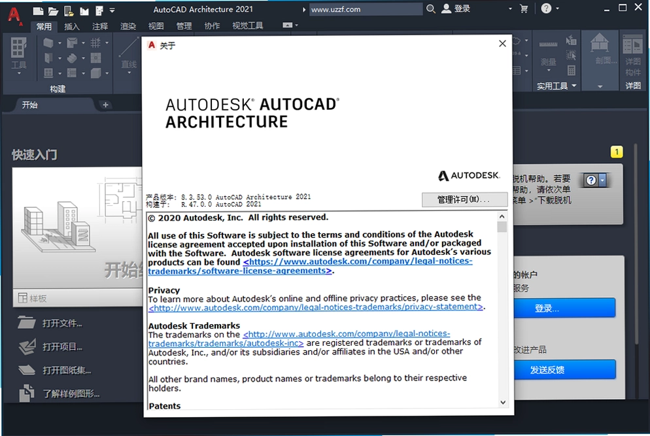650x436 pixels.
Task: Select the Stair tool icon
Action: pos(72,58)
